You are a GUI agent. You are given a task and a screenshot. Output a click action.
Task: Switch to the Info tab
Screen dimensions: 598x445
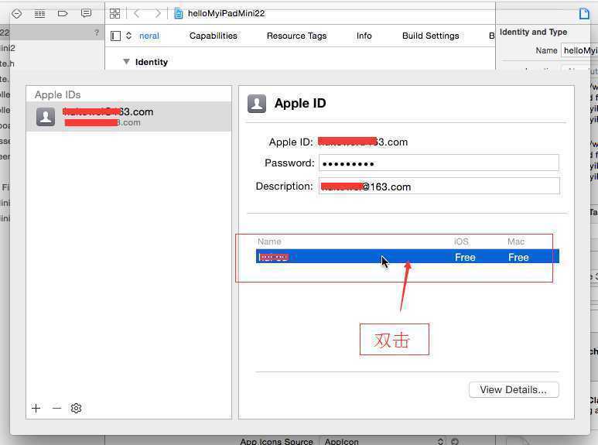[x=364, y=36]
